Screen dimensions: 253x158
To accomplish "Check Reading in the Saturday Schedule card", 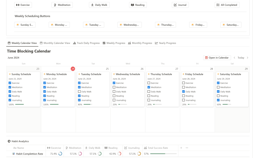I will tap(218, 96).
